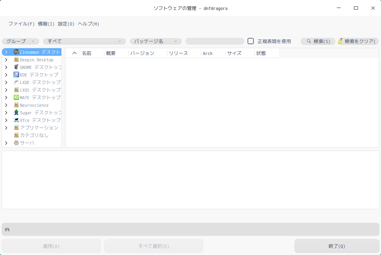Open the ヘルプ(H) menu
Viewport: 381px width, 255px height.
click(x=88, y=24)
